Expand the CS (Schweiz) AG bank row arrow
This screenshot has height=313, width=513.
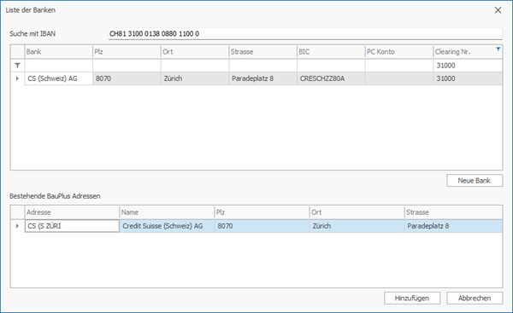(x=17, y=78)
